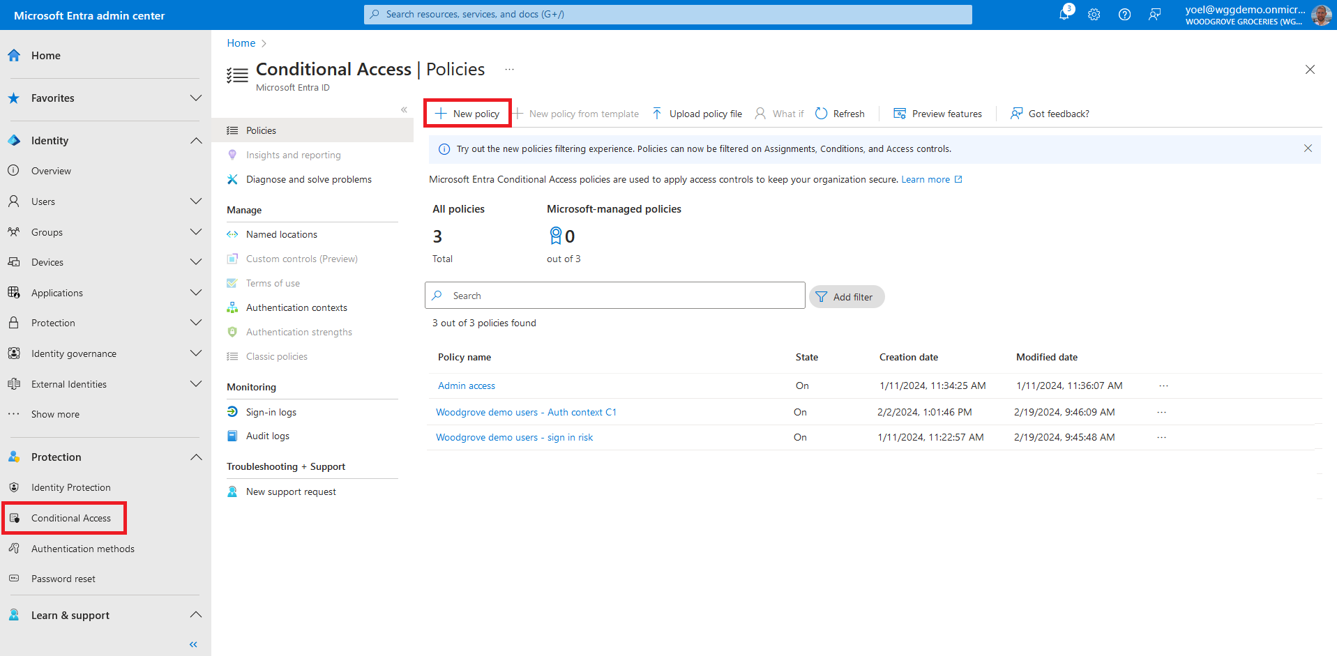This screenshot has width=1337, height=656.
Task: Expand the Users submenu
Action: point(196,201)
